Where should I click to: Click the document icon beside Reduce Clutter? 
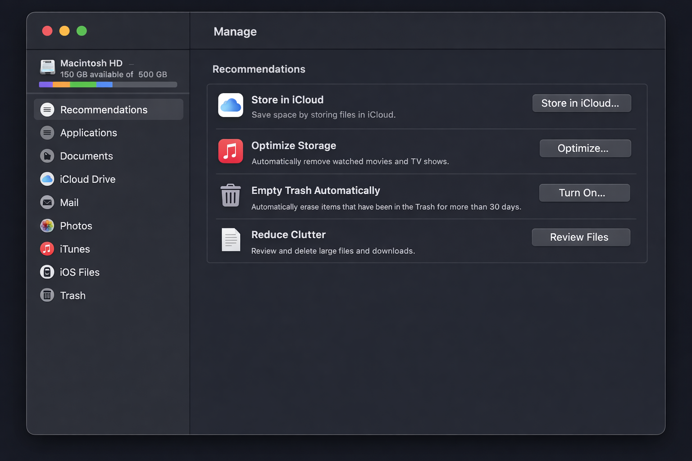(231, 240)
